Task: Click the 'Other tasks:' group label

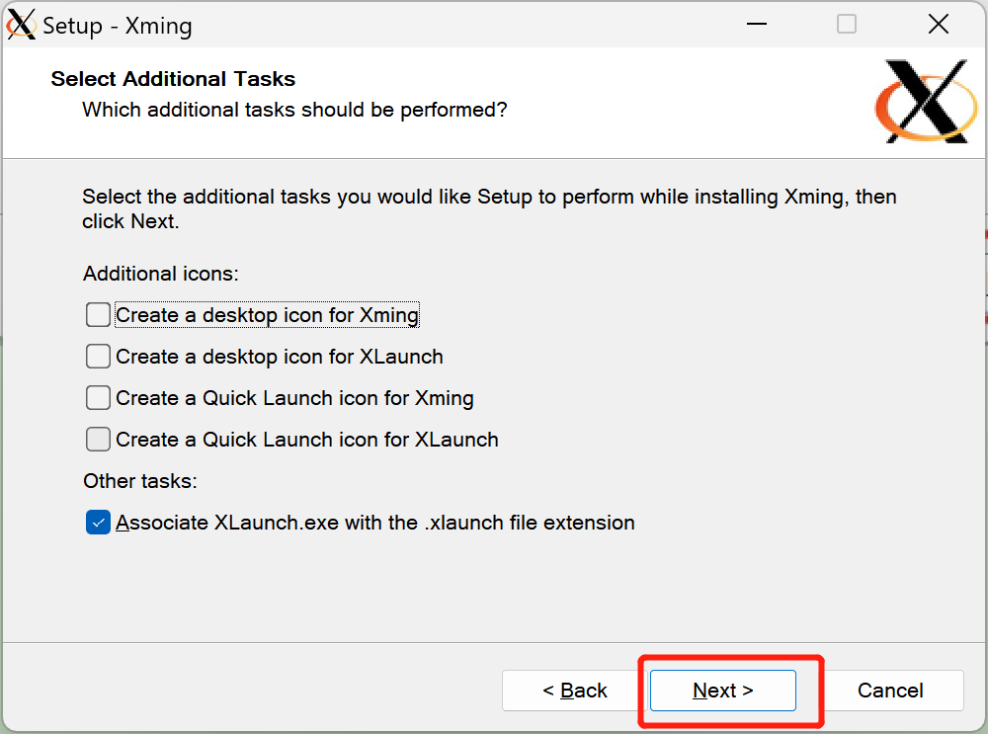Action: [x=140, y=481]
